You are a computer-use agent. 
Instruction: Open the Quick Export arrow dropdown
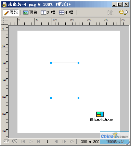coord(123,12)
